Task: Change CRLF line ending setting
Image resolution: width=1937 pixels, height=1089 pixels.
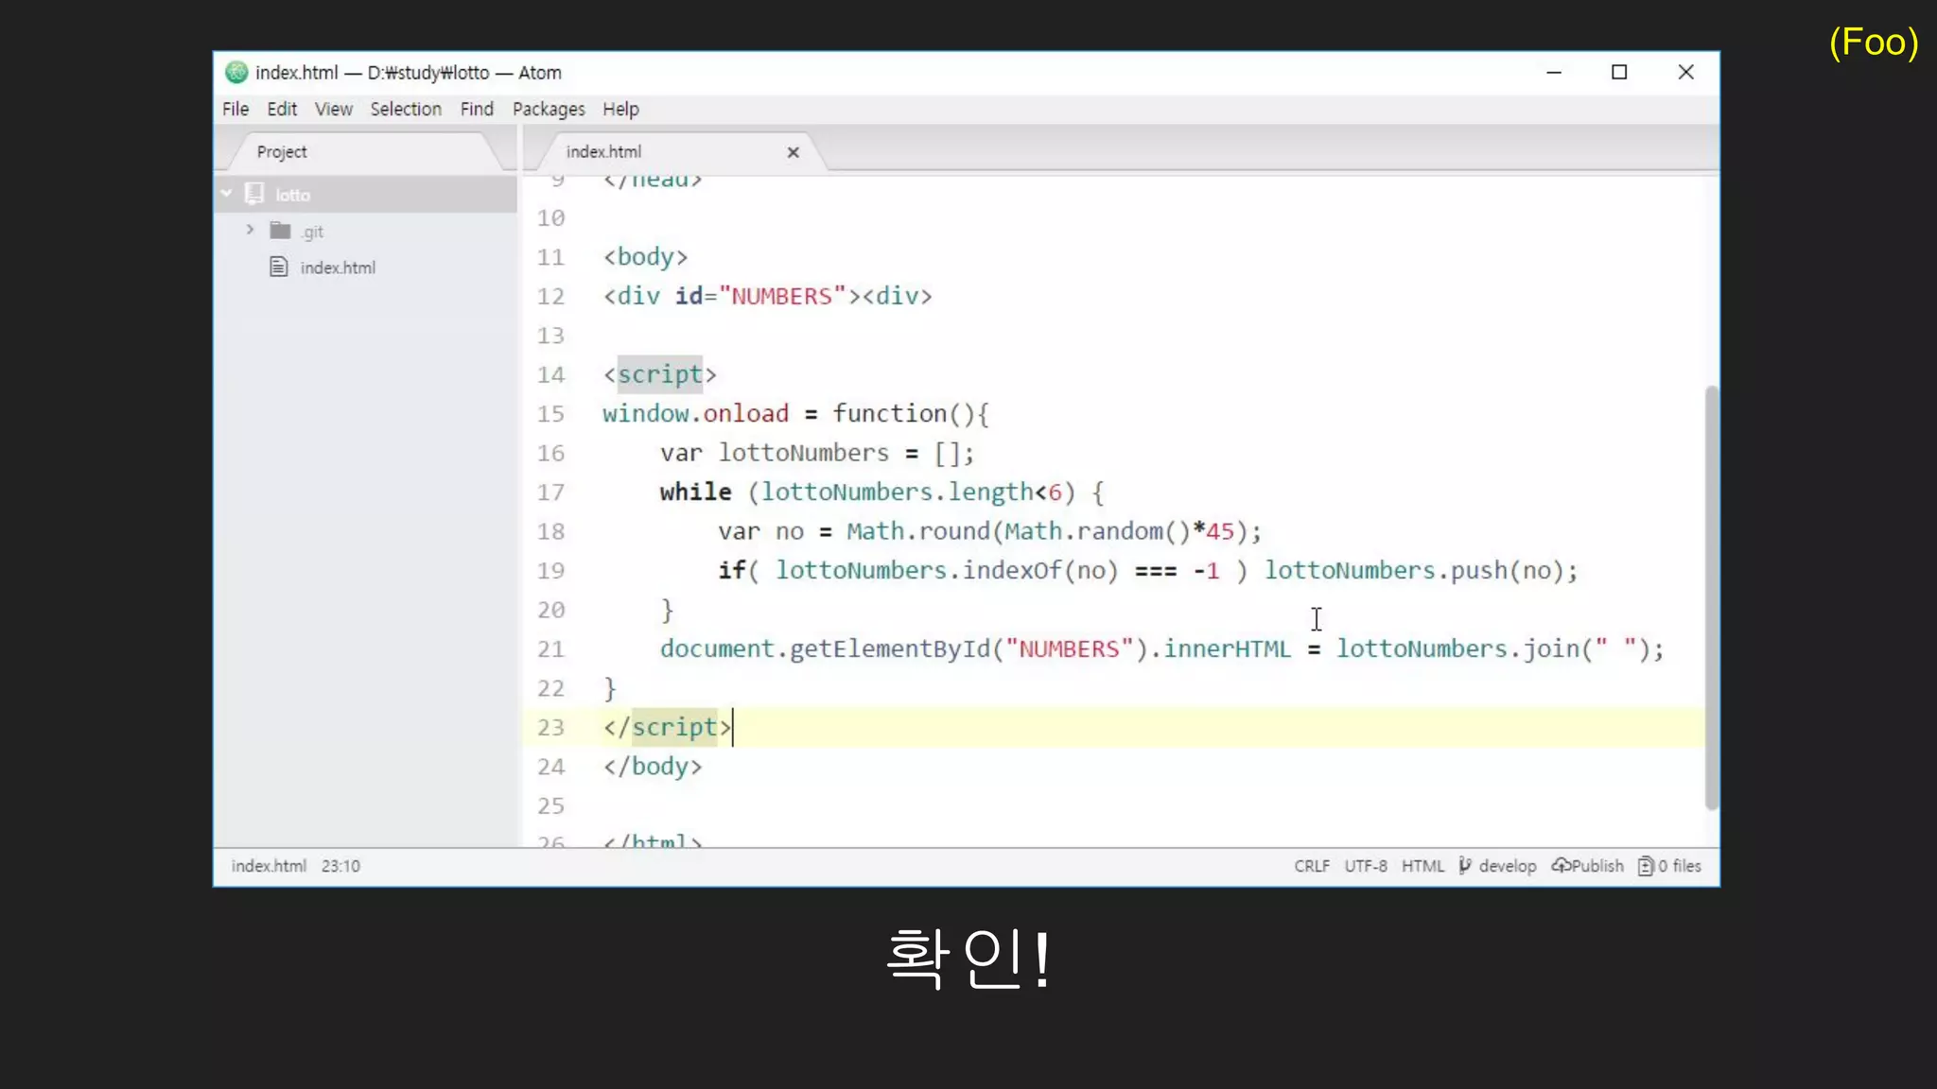Action: (x=1311, y=866)
